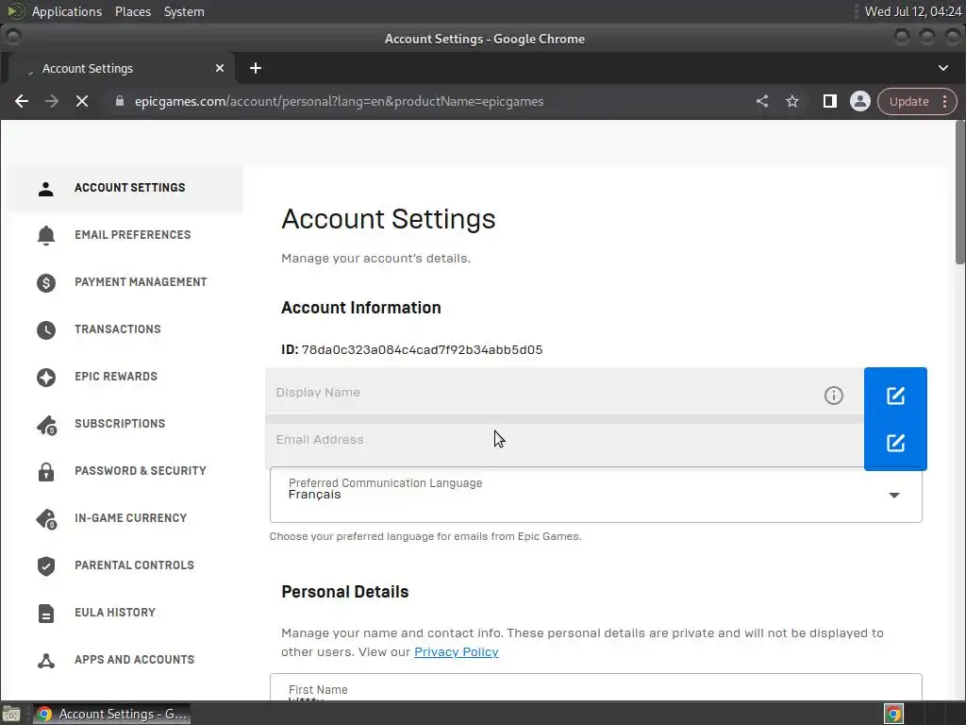Click the share page icon in address bar
966x725 pixels.
(x=762, y=101)
